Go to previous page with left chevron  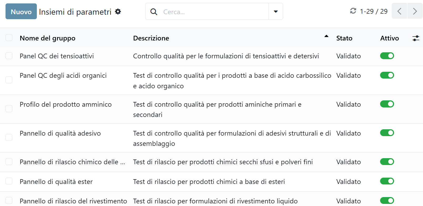(x=399, y=11)
